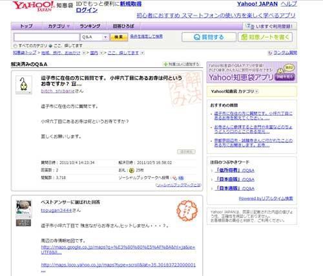
Task: Click the social bookmark icon
Action: 175,178
